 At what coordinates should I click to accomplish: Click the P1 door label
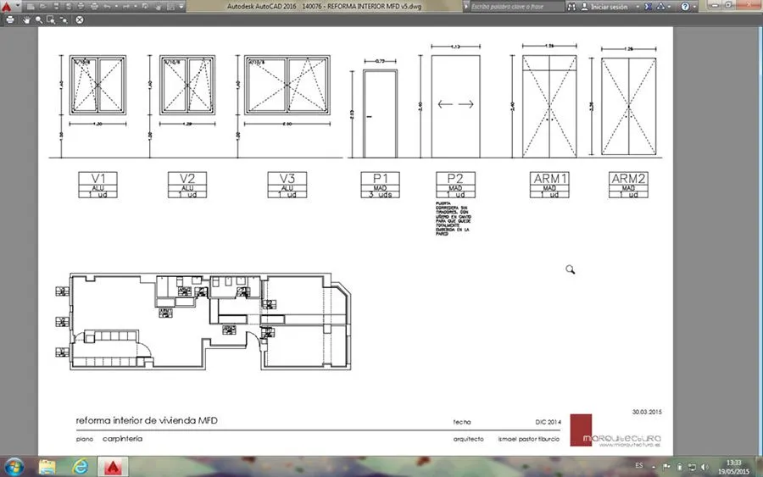pyautogui.click(x=380, y=185)
